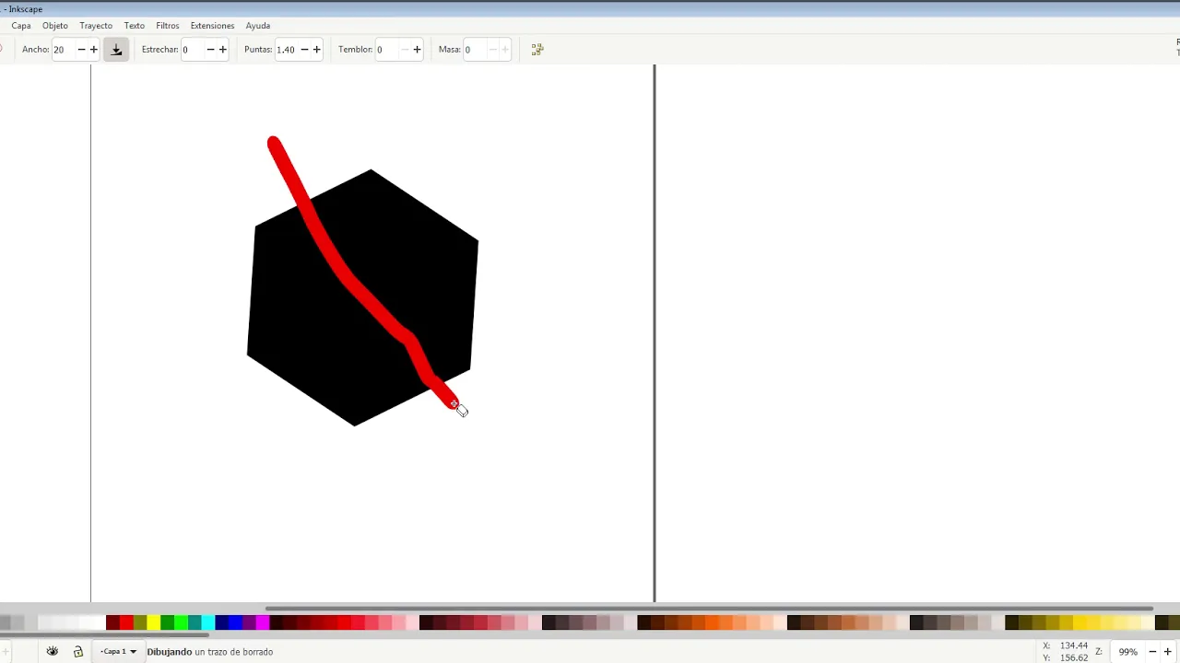Click the Ancho width value field
Image resolution: width=1180 pixels, height=663 pixels.
click(63, 50)
